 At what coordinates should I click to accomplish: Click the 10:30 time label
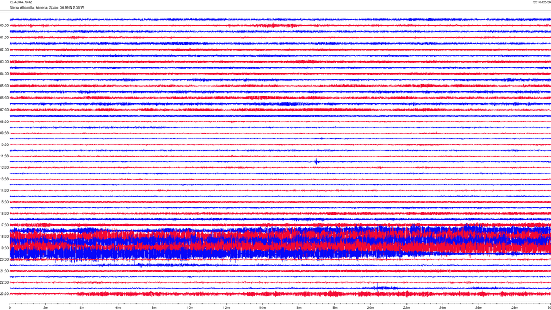(4, 145)
